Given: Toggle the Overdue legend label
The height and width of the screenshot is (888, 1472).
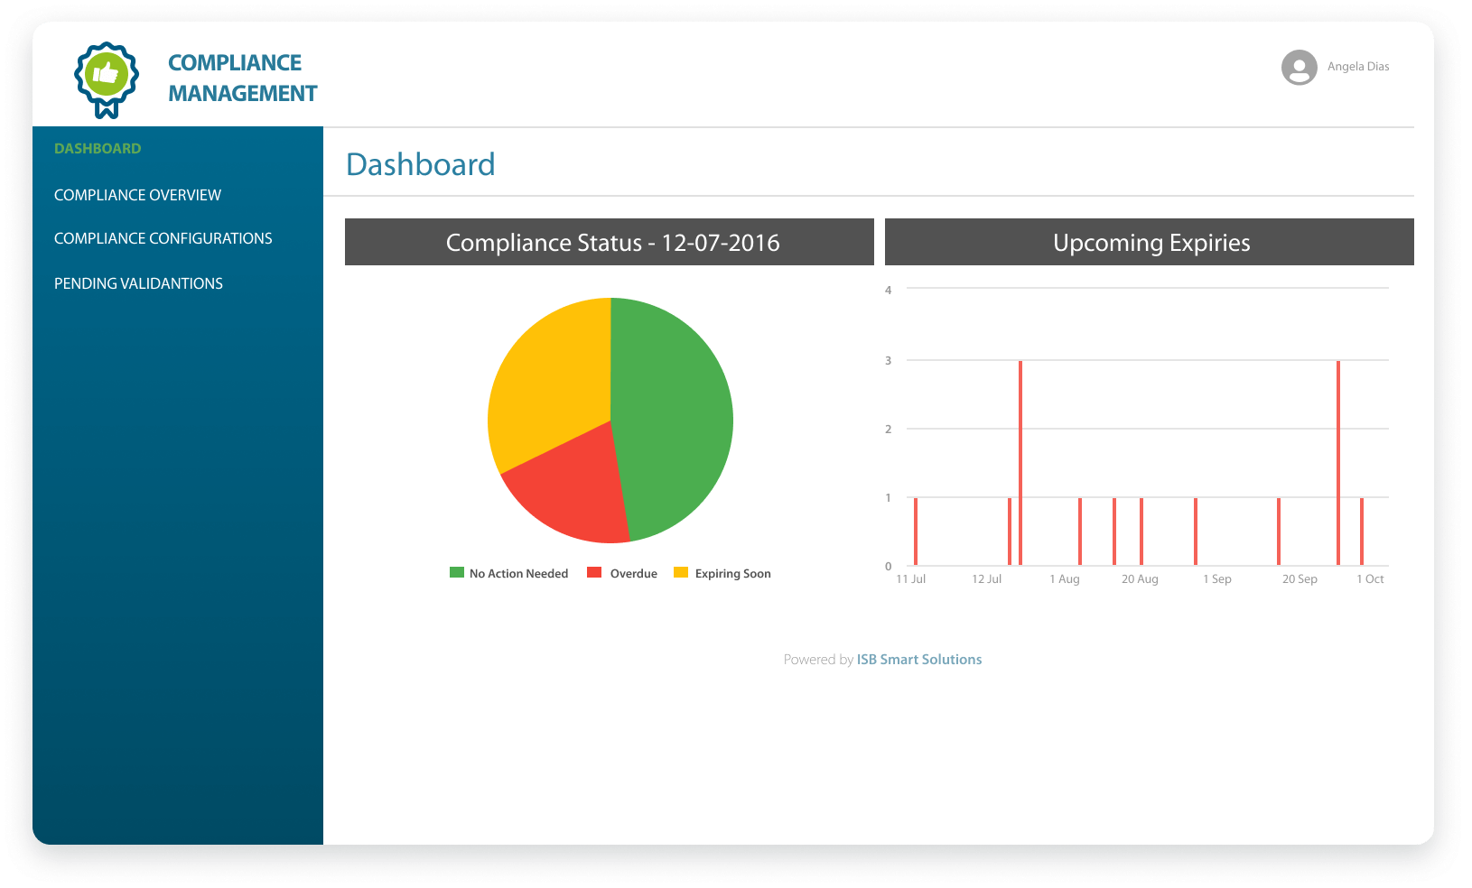Looking at the screenshot, I should click(x=633, y=574).
